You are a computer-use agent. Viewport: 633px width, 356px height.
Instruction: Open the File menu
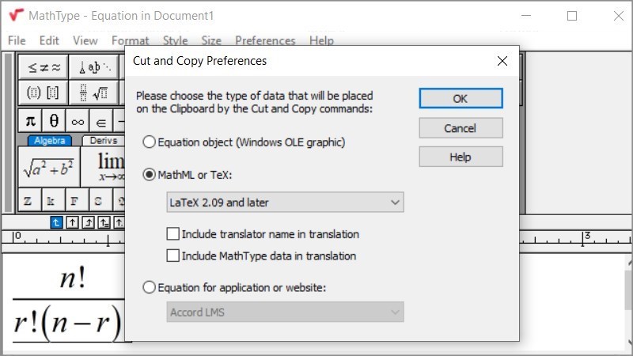tap(17, 40)
